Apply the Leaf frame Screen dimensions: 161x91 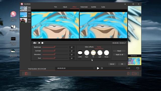(x=100, y=53)
